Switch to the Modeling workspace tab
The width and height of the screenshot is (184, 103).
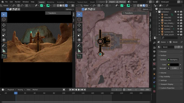point(51,2)
